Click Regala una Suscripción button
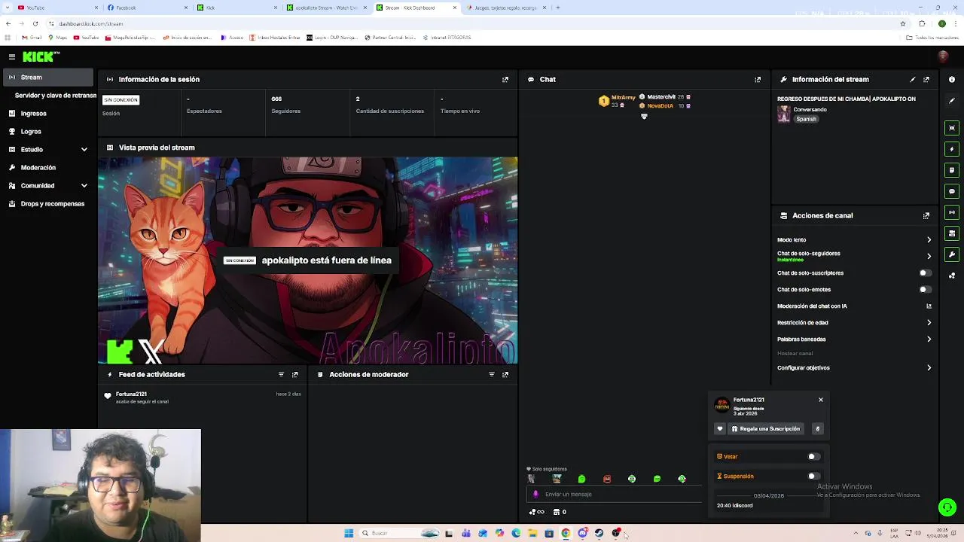This screenshot has height=542, width=964. (766, 428)
